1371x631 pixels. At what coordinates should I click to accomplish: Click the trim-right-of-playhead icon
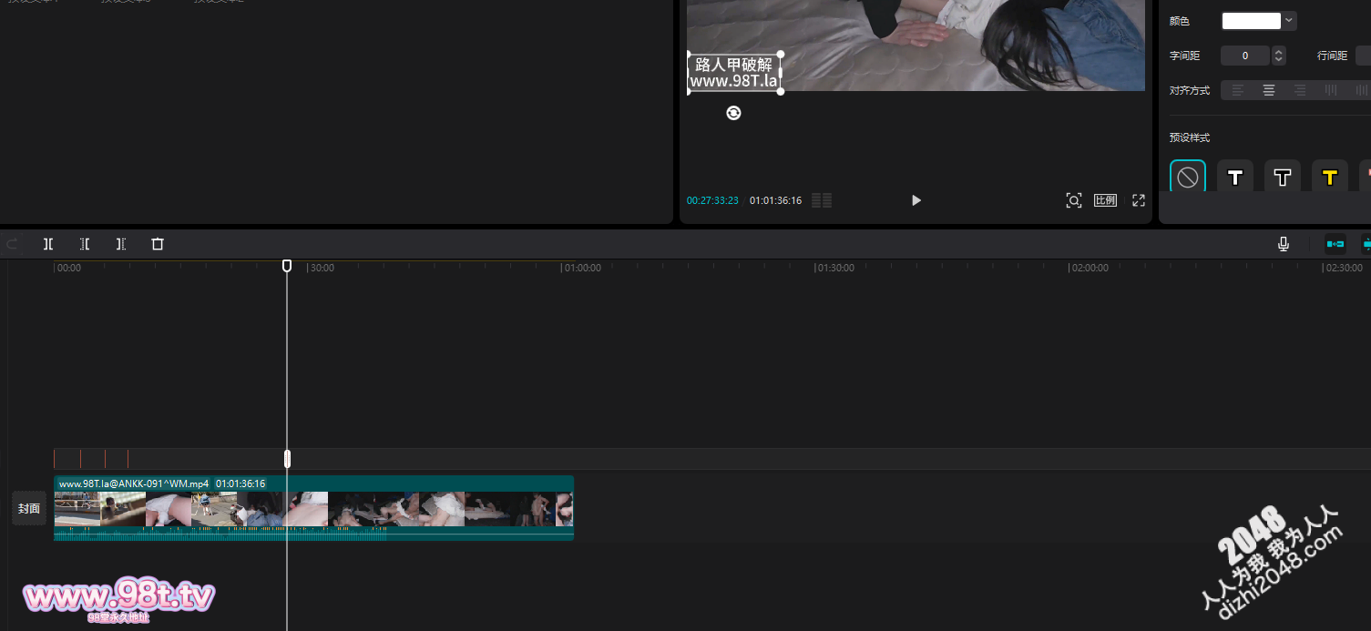point(121,244)
